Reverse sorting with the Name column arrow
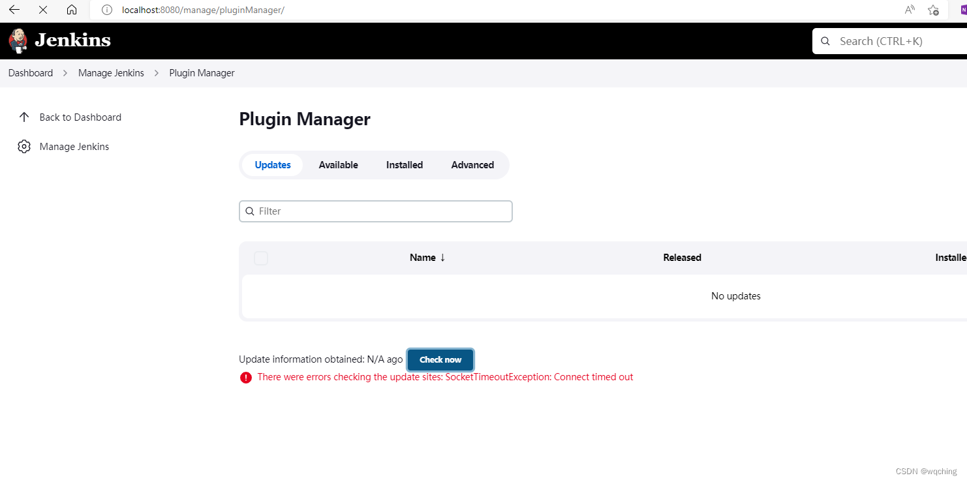The width and height of the screenshot is (967, 482). click(x=442, y=257)
